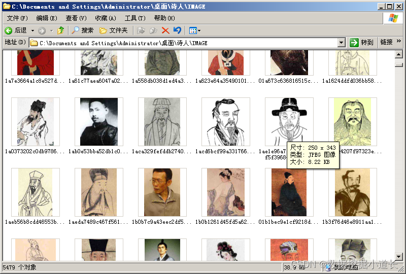The height and width of the screenshot is (274, 406).
Task: Select red-robed thumbnail 1a7e3664a1c8e527d
Action: tap(36, 63)
